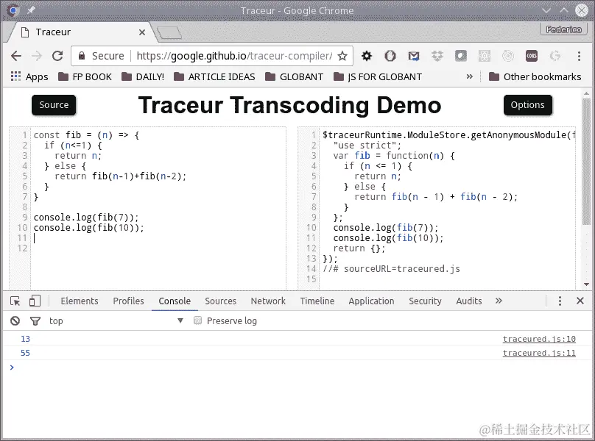Click the secure padlock icon
Viewport: 595px width, 441px height.
click(x=82, y=56)
